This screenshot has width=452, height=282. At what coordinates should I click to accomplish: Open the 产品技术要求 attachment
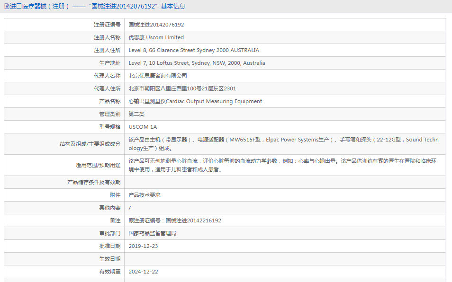point(145,195)
